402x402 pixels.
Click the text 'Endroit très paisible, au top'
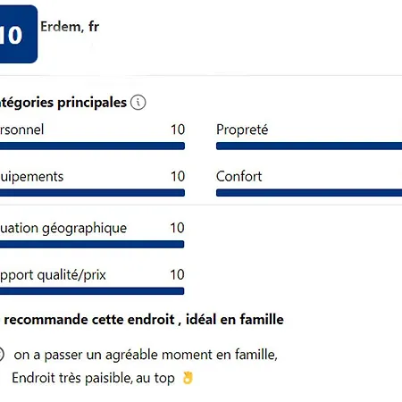[93, 378]
